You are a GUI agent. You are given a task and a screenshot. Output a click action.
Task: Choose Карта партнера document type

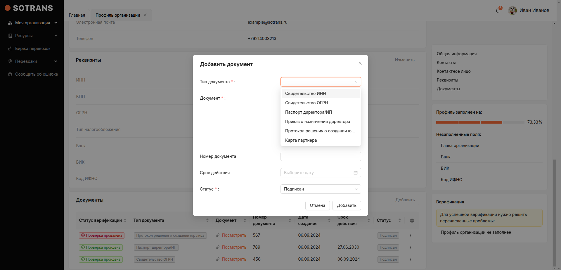[x=301, y=140]
